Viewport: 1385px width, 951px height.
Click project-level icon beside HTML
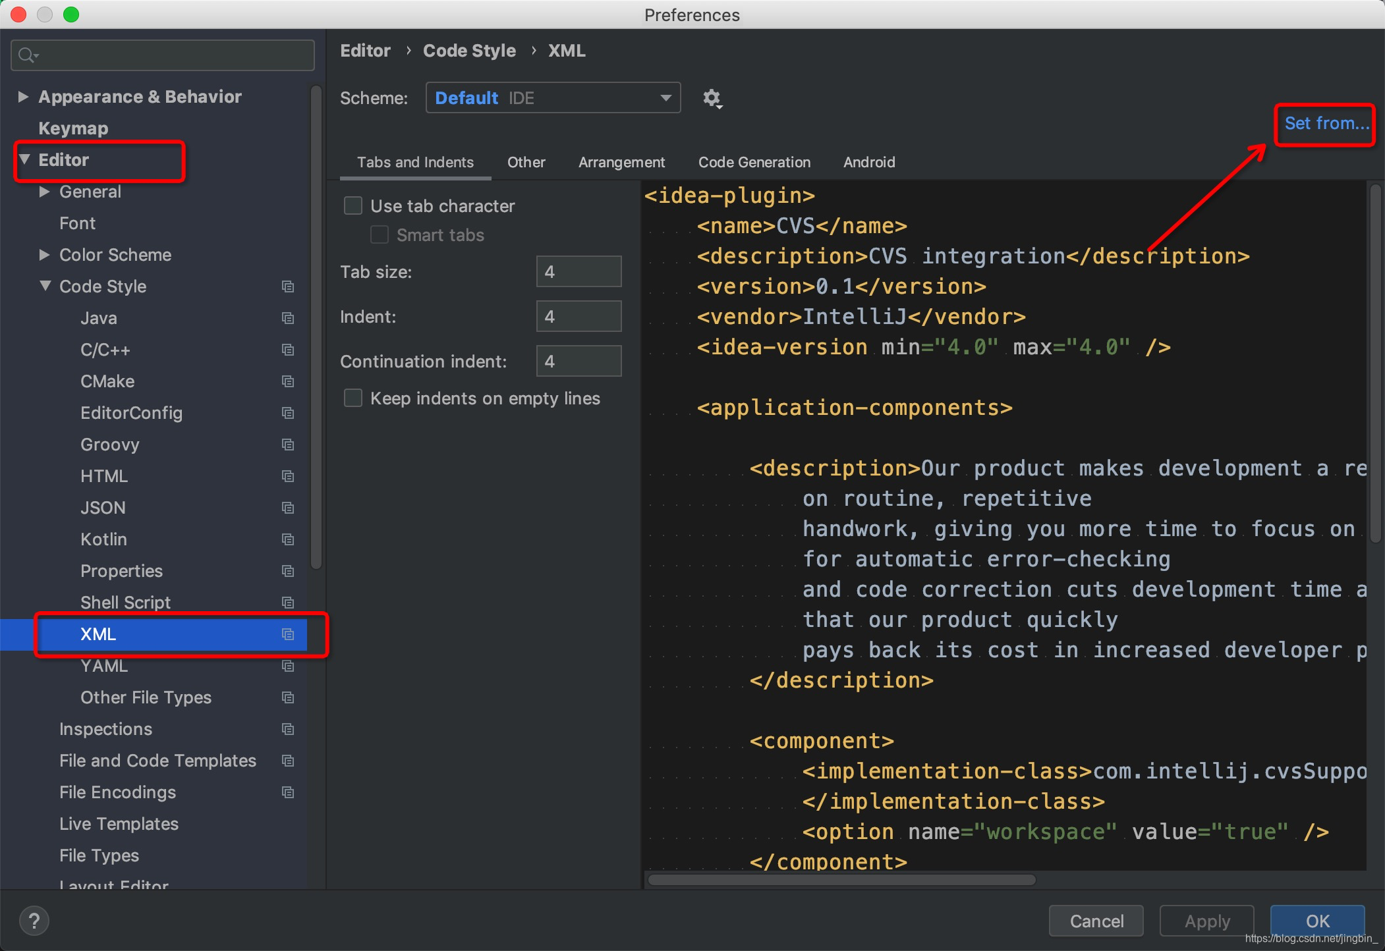point(288,476)
